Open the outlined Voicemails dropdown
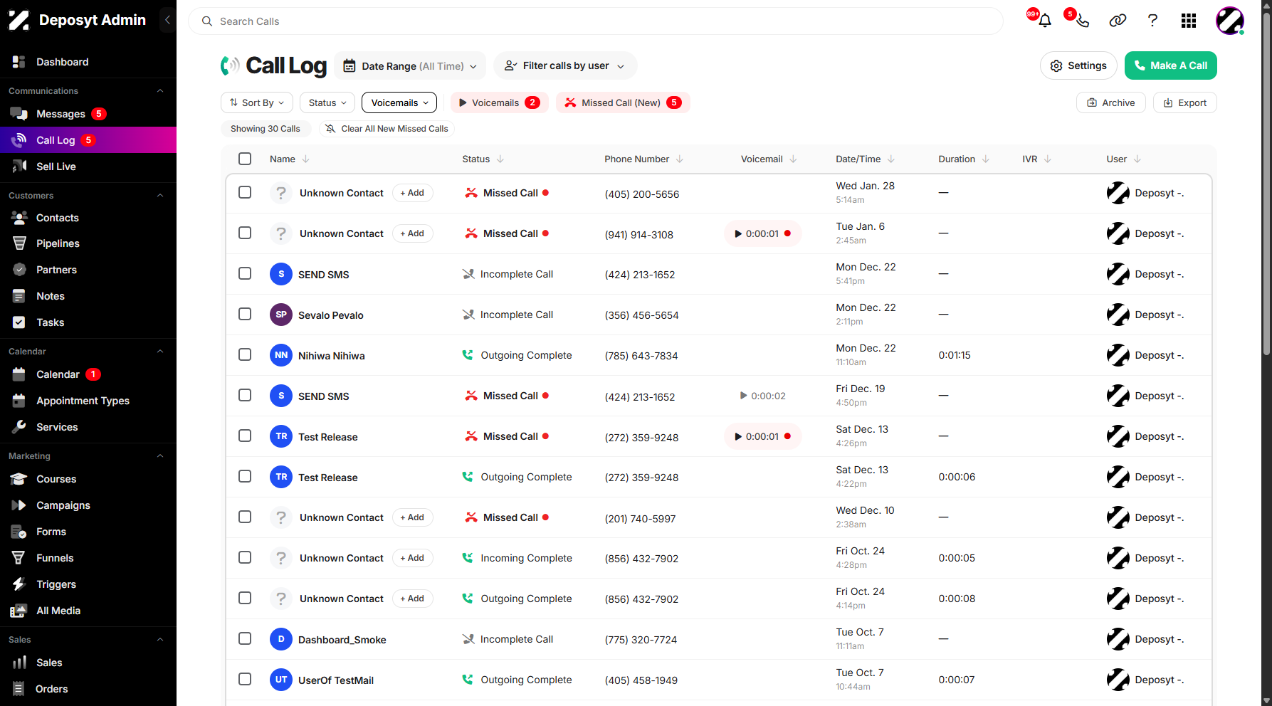Screen dimensions: 1272x706 [x=399, y=102]
